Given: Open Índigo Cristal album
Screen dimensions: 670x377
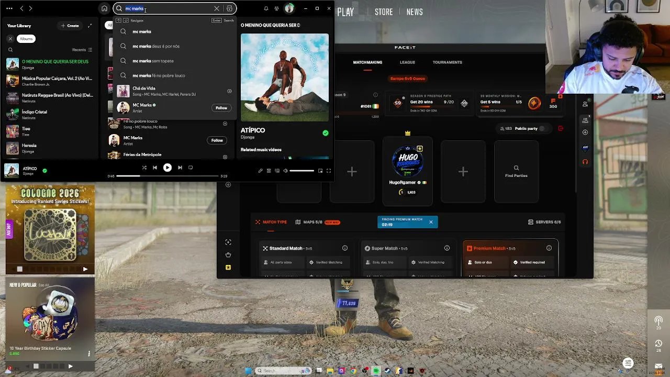Looking at the screenshot, I should click(50, 115).
